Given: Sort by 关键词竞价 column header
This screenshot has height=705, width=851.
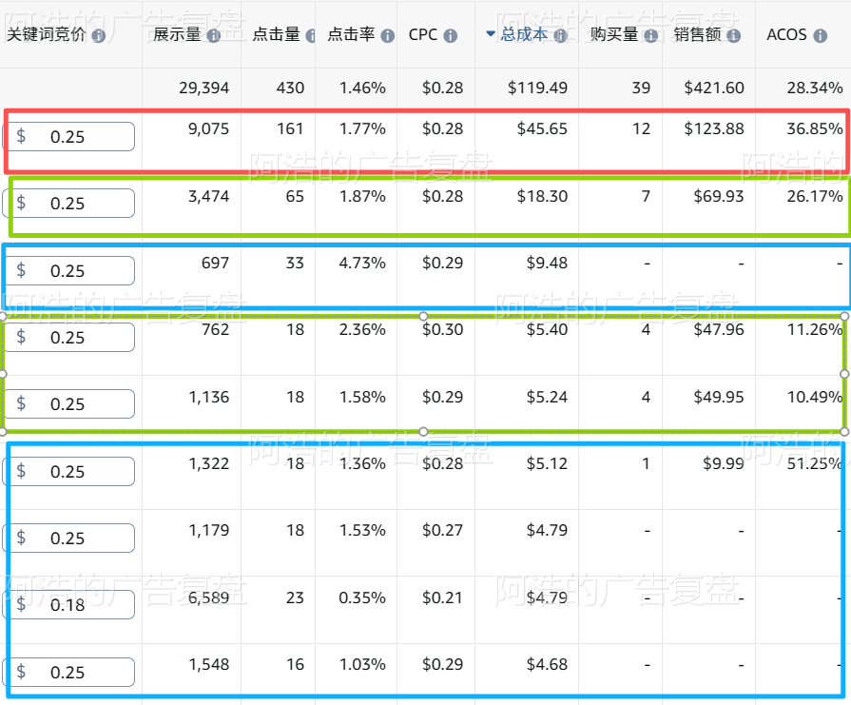Looking at the screenshot, I should coord(47,34).
